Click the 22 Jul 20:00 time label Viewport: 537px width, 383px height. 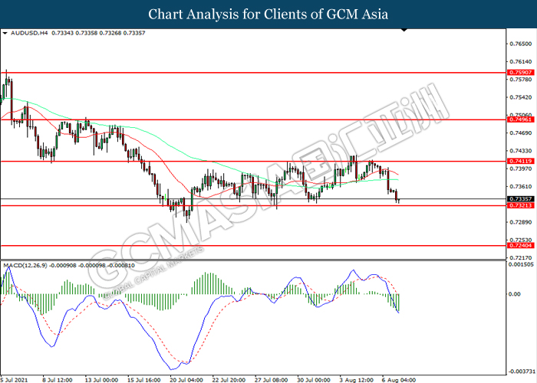tap(229, 380)
